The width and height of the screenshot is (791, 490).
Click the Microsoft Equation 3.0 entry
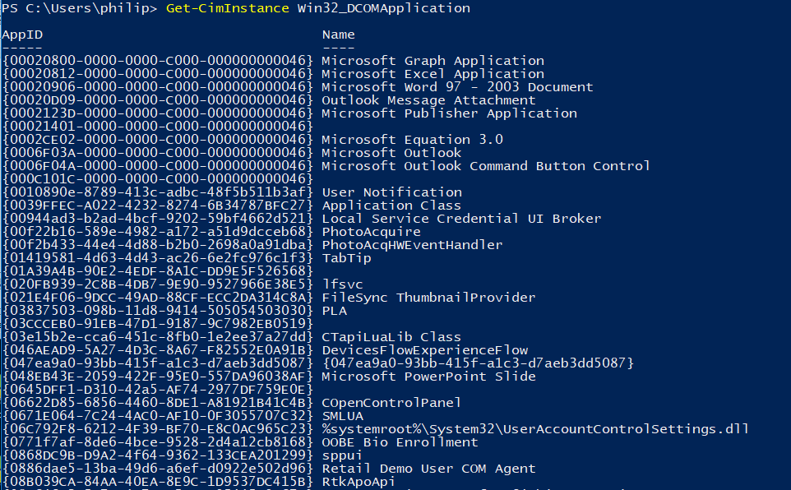[412, 140]
